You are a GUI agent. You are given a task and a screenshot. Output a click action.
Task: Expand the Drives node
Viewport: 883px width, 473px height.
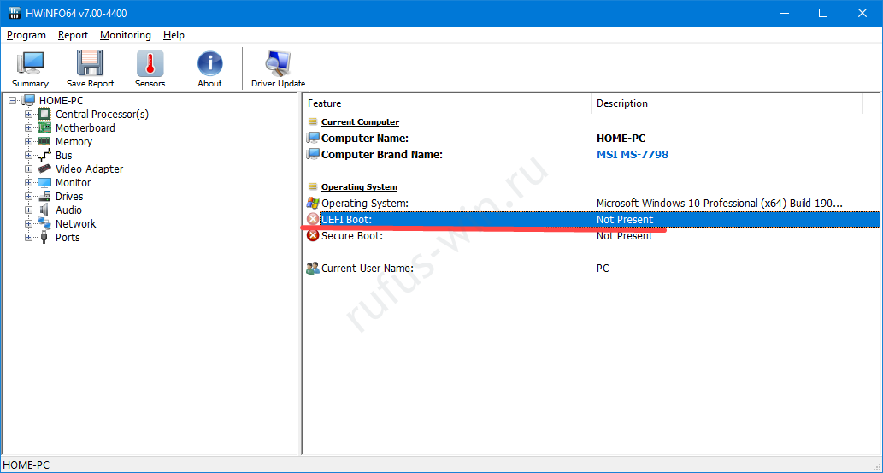28,196
